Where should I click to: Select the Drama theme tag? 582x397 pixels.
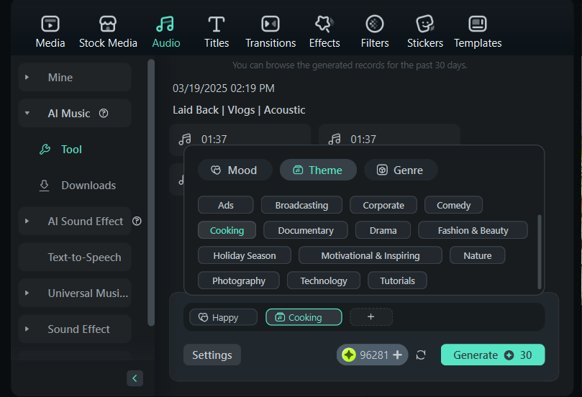[383, 230]
